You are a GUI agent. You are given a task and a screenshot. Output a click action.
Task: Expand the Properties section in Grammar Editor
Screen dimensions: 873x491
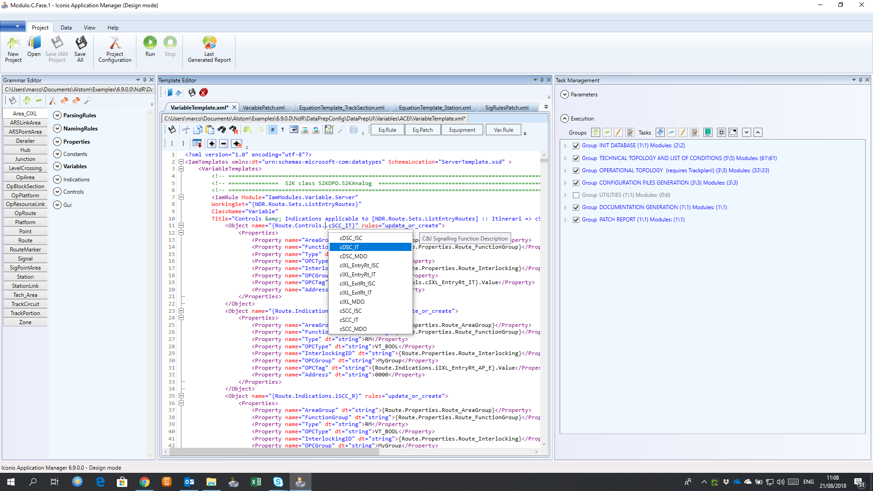coord(57,142)
